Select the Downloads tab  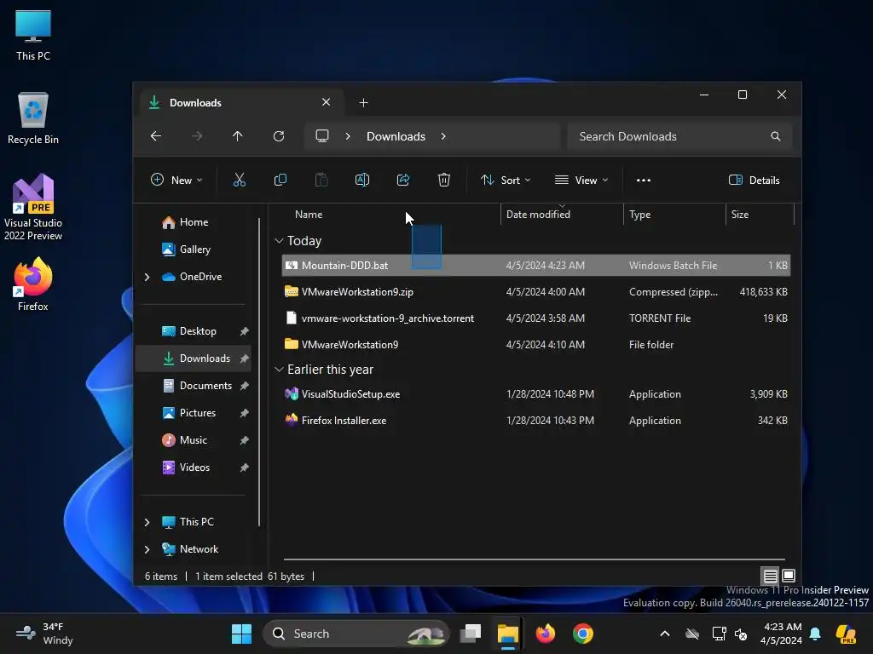(240, 103)
